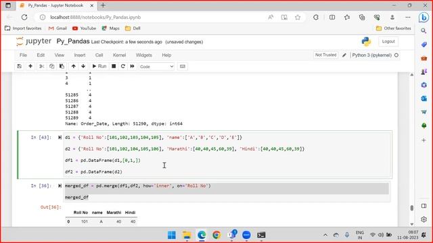The image size is (433, 243).
Task: Move selected cell down arrow
Action: [83, 66]
